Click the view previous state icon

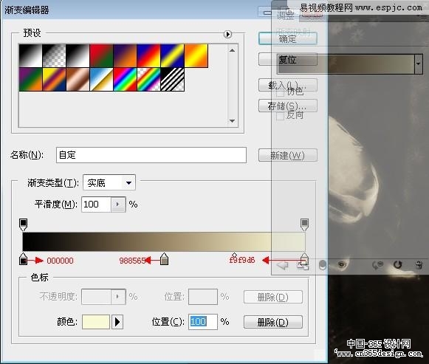(377, 265)
